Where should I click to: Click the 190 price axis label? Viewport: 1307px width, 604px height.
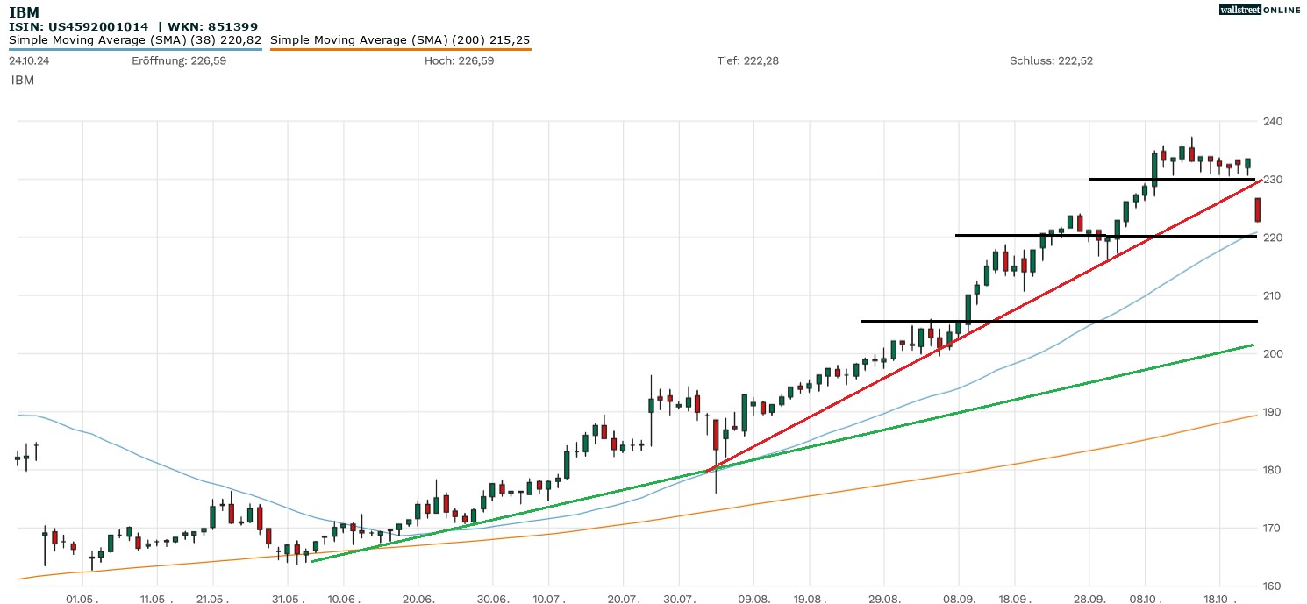click(1273, 412)
